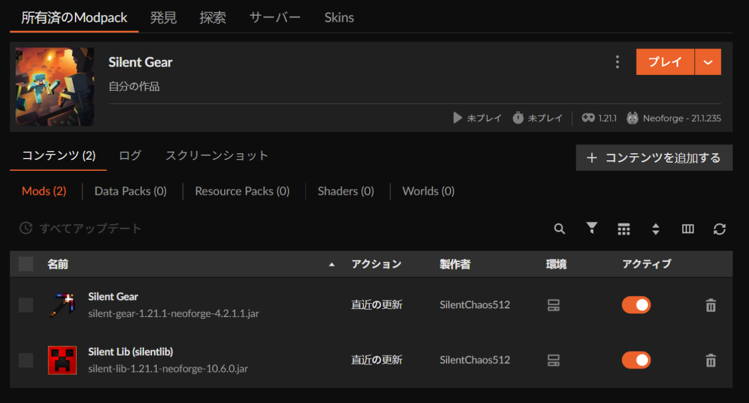
Task: Disable the Silent Gear active toggle
Action: [636, 305]
